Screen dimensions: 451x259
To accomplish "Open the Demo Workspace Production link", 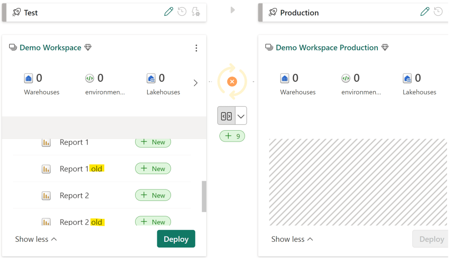I will point(327,47).
